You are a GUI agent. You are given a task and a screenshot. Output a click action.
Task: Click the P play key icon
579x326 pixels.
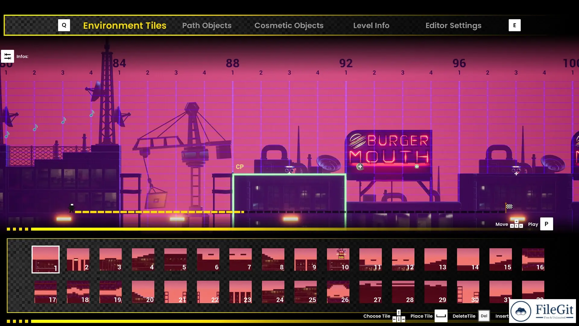pyautogui.click(x=546, y=224)
